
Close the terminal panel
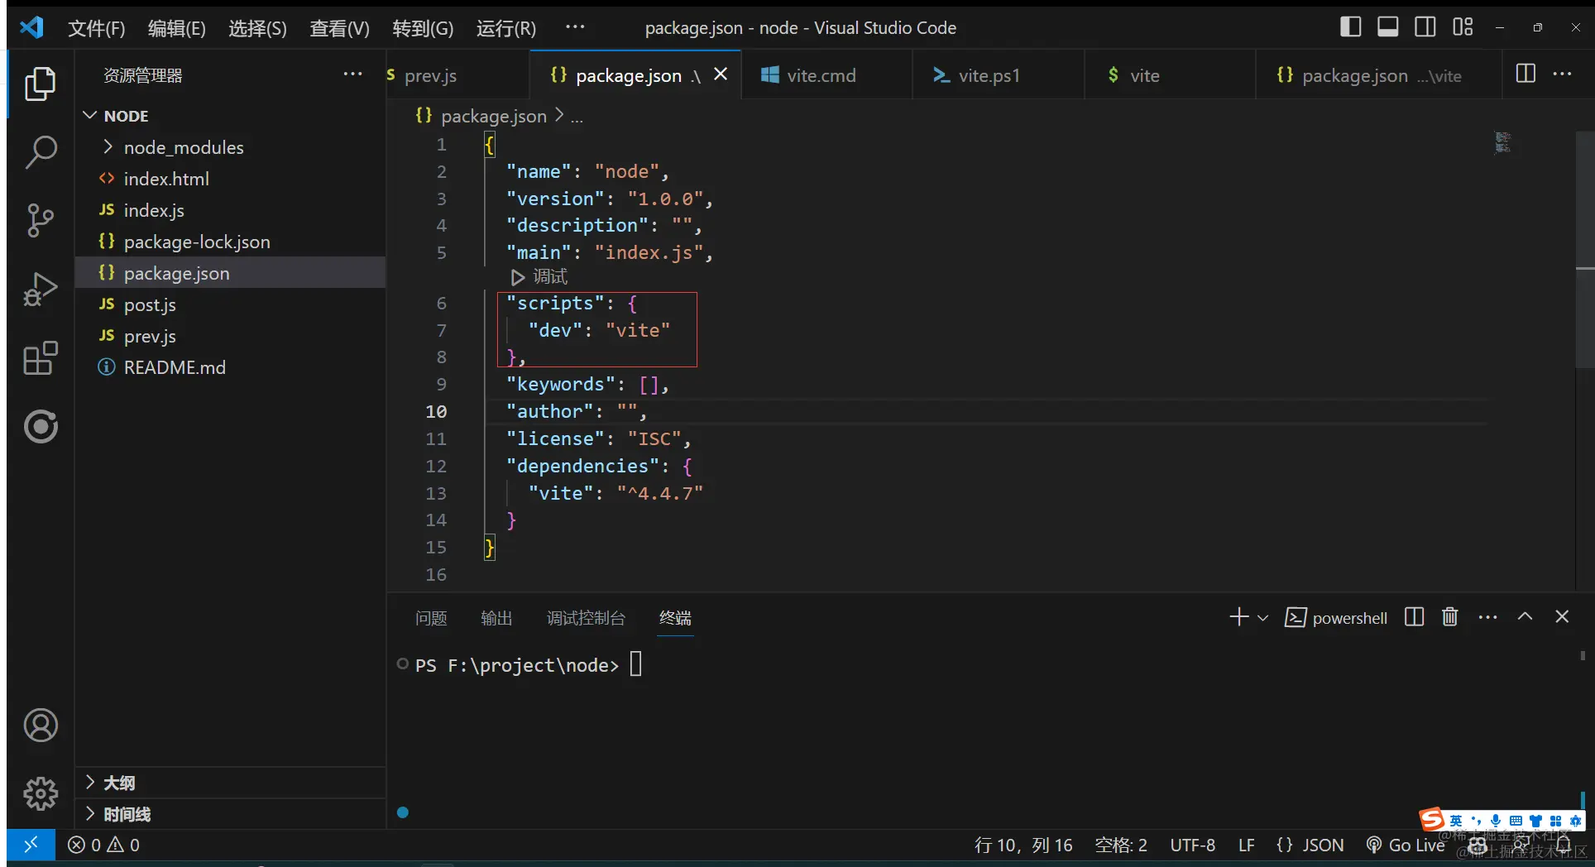click(x=1562, y=617)
